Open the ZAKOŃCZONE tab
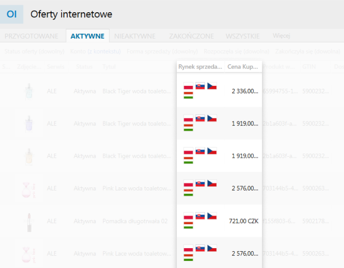 pyautogui.click(x=192, y=36)
